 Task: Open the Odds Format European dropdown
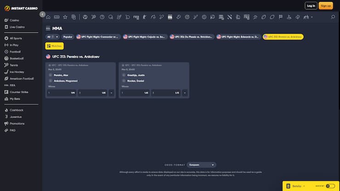pos(201,164)
